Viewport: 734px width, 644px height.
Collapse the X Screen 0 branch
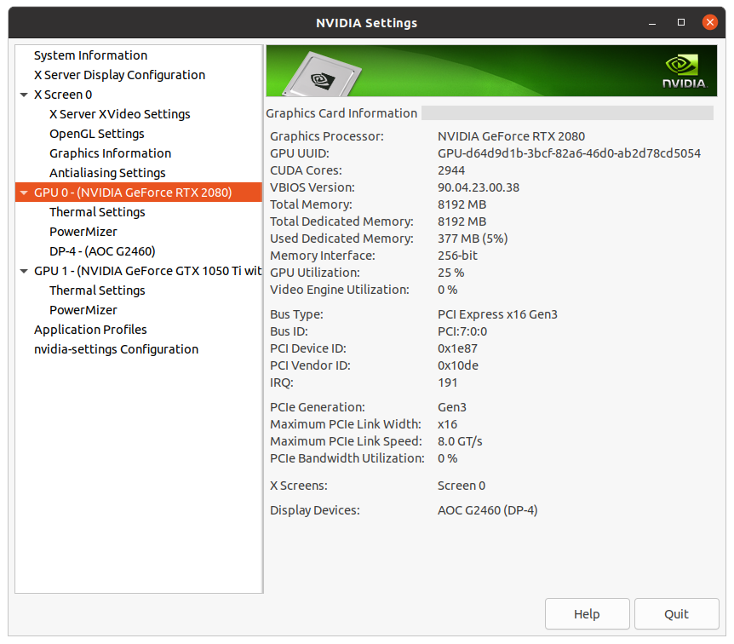click(x=24, y=95)
